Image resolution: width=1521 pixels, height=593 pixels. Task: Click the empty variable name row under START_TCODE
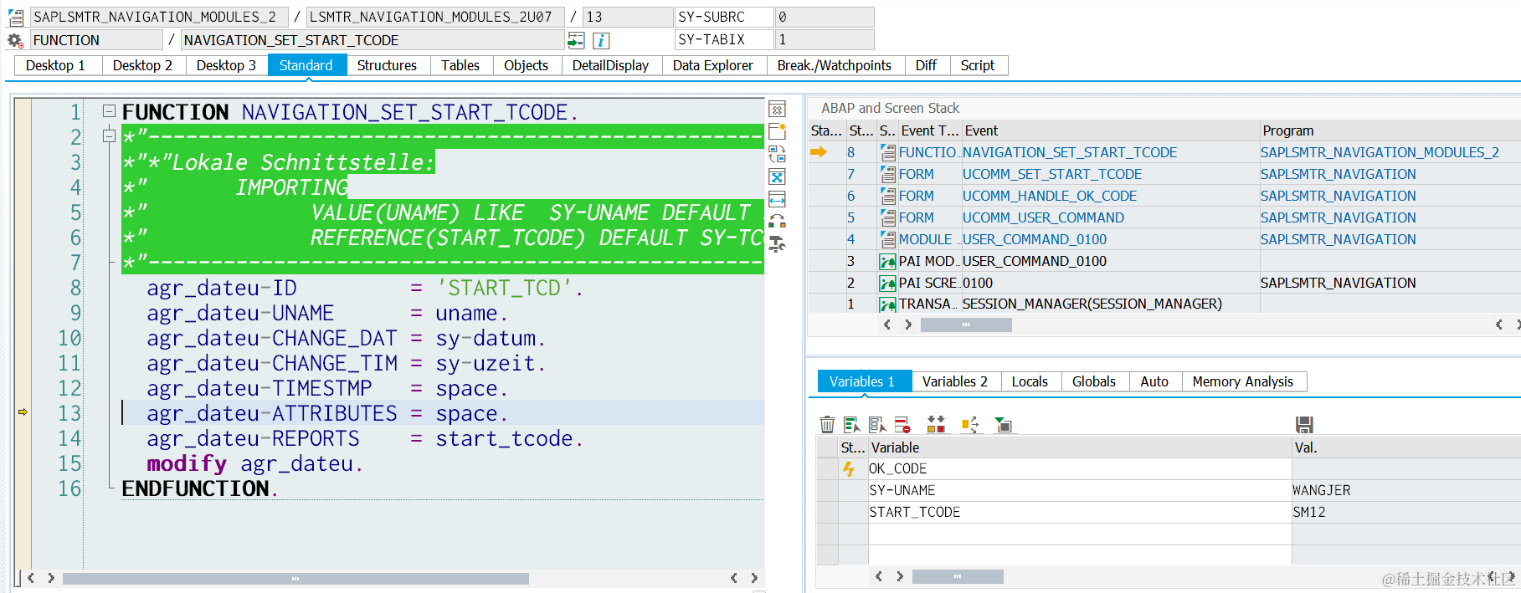click(x=1080, y=534)
